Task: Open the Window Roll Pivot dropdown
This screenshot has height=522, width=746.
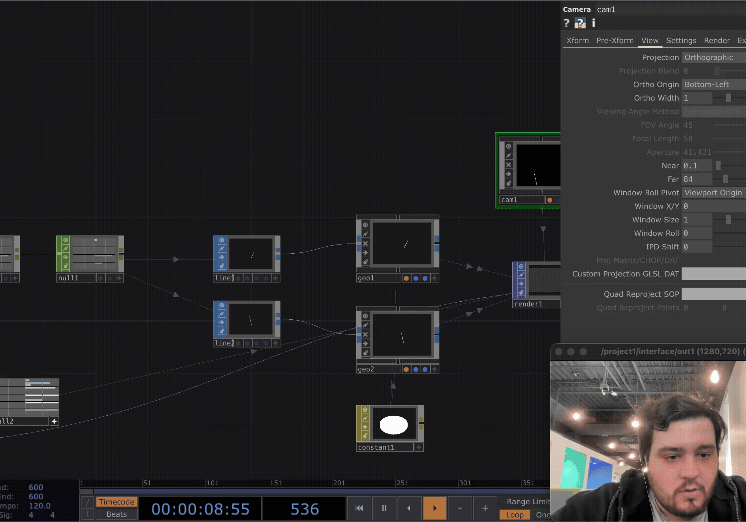Action: tap(713, 193)
